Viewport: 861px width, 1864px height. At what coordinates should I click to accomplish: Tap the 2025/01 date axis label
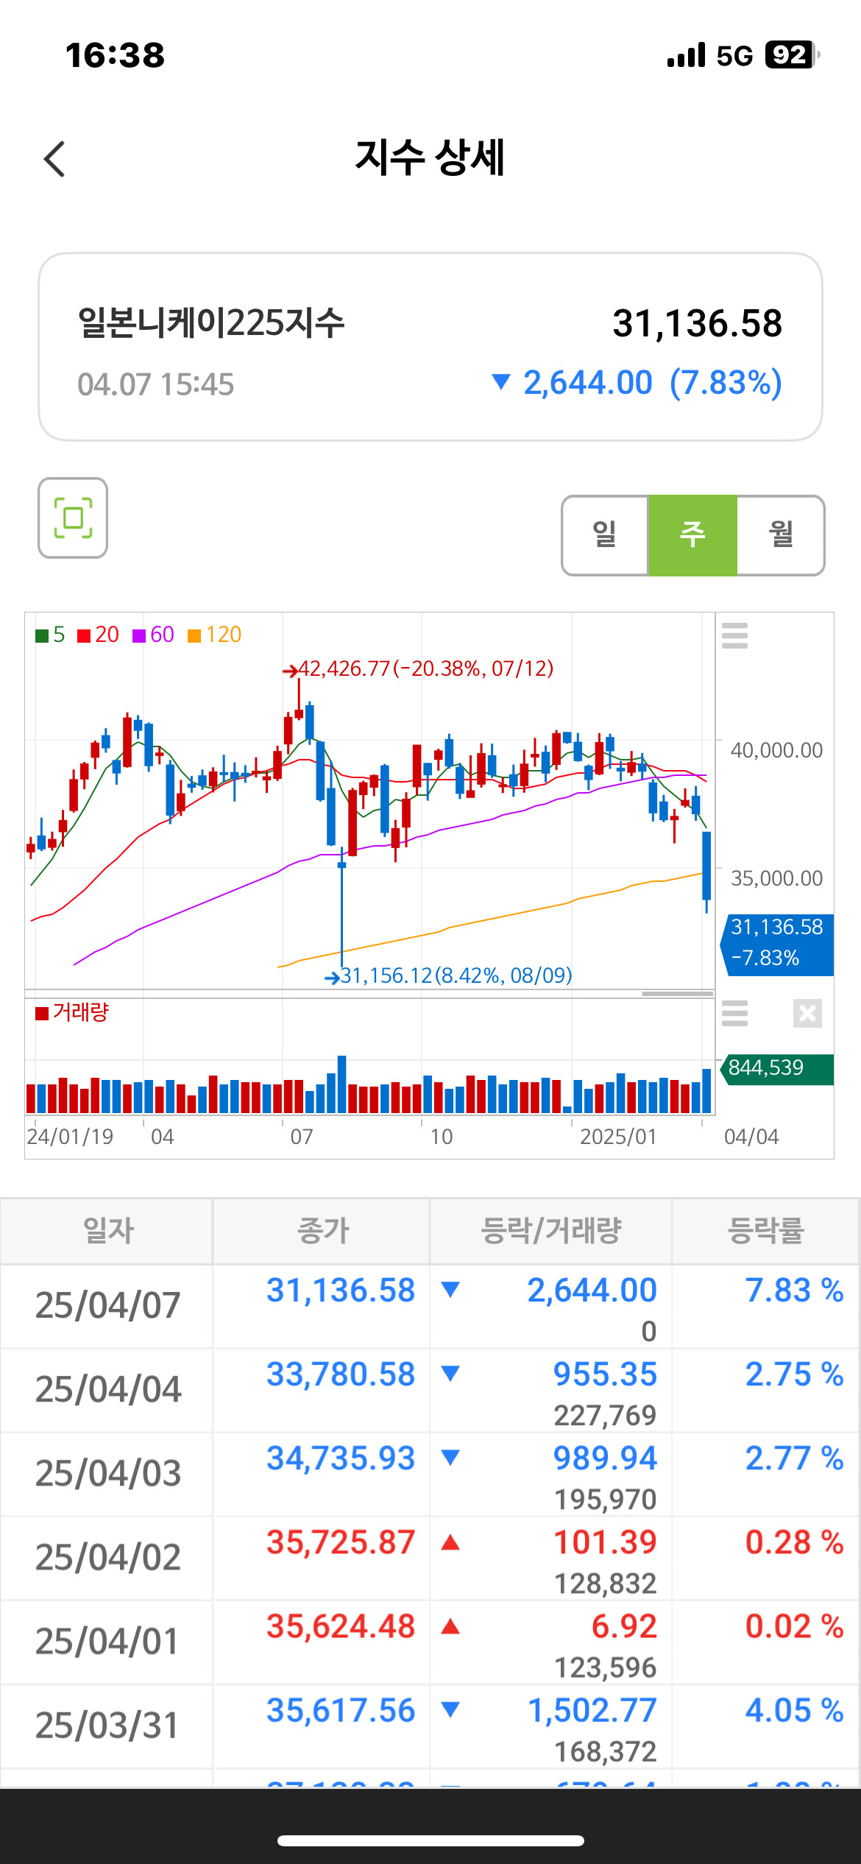click(618, 1137)
